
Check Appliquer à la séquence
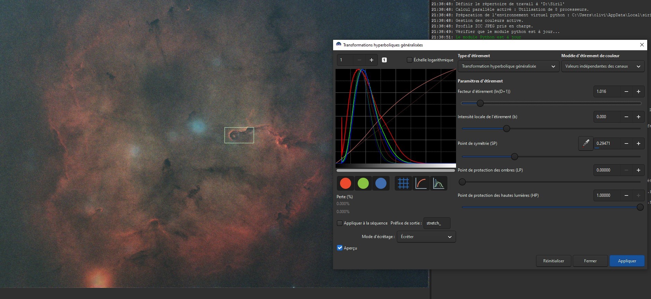[x=340, y=223]
